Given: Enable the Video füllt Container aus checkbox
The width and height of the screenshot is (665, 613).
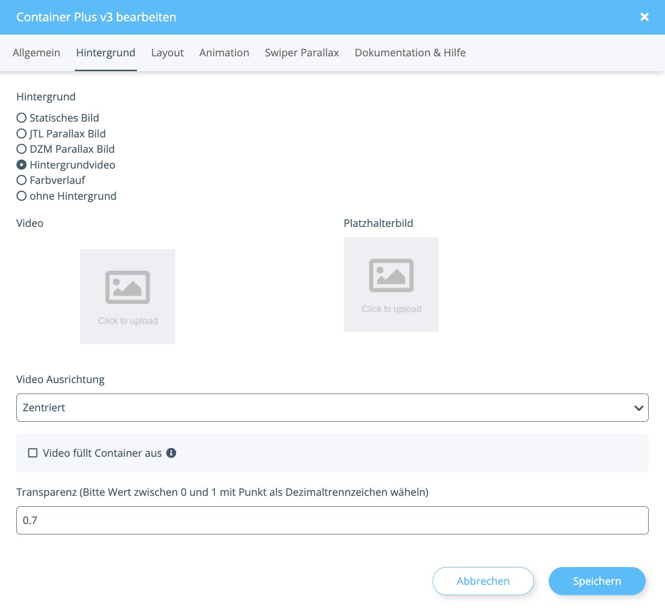Looking at the screenshot, I should [x=33, y=453].
